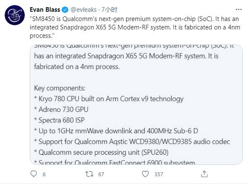Image resolution: width=249 pixels, height=185 pixels.
Task: Click the Kryo 780 CPU line
Action: [109, 99]
